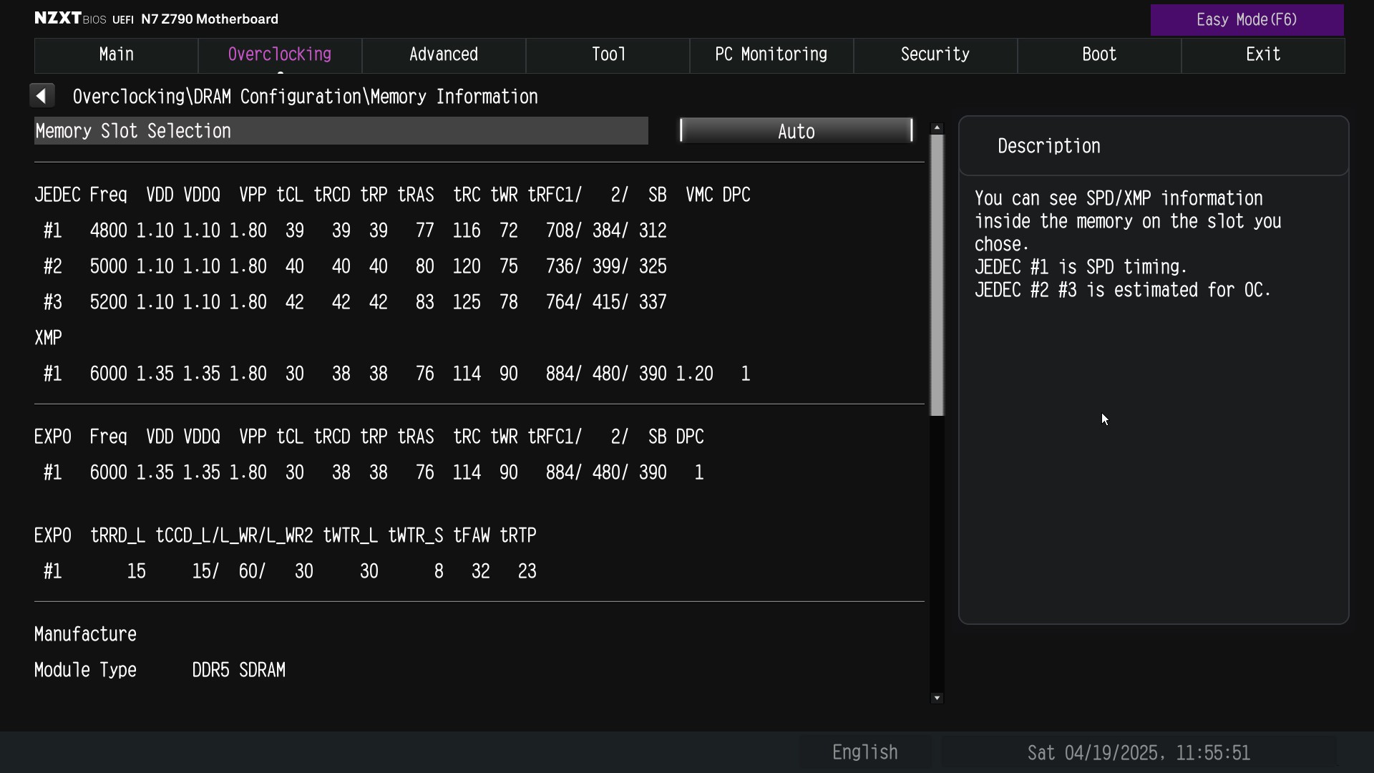Switch to PC Monitoring tab

click(x=771, y=55)
